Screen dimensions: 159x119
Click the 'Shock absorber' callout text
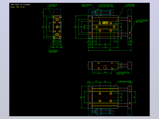[86, 5]
